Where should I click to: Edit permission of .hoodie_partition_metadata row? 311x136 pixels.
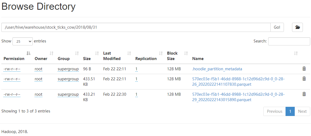coord(12,69)
